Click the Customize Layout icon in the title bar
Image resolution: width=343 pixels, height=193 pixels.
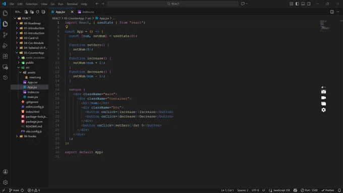point(291,4)
